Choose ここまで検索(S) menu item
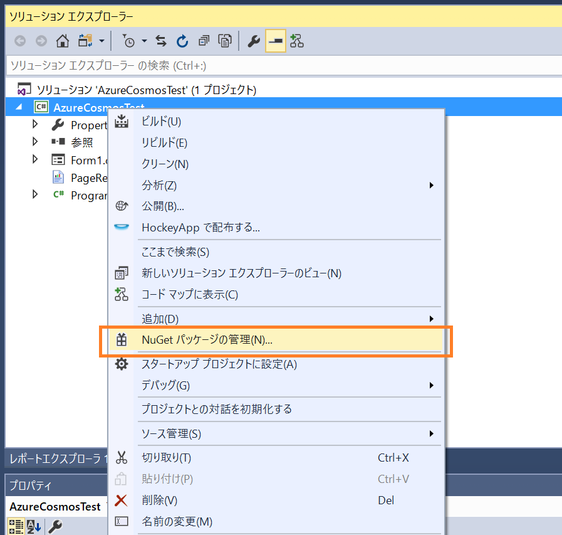 276,252
